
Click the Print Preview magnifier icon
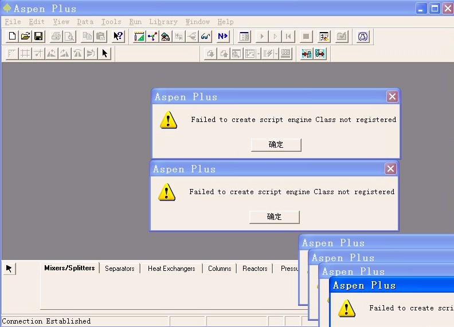pyautogui.click(x=69, y=37)
